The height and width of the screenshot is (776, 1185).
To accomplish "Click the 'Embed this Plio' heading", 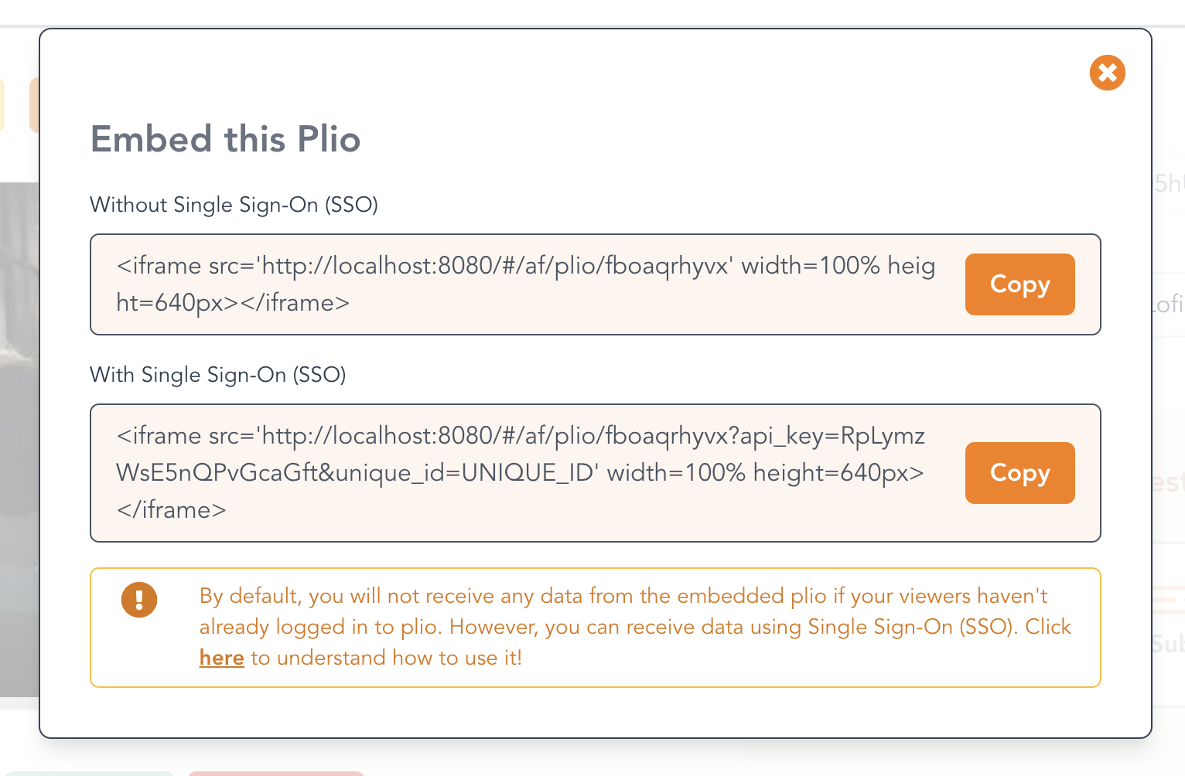I will pyautogui.click(x=226, y=140).
